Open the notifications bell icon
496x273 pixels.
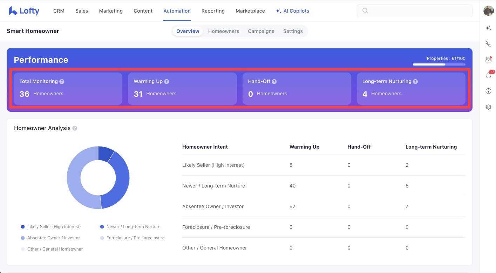click(488, 75)
